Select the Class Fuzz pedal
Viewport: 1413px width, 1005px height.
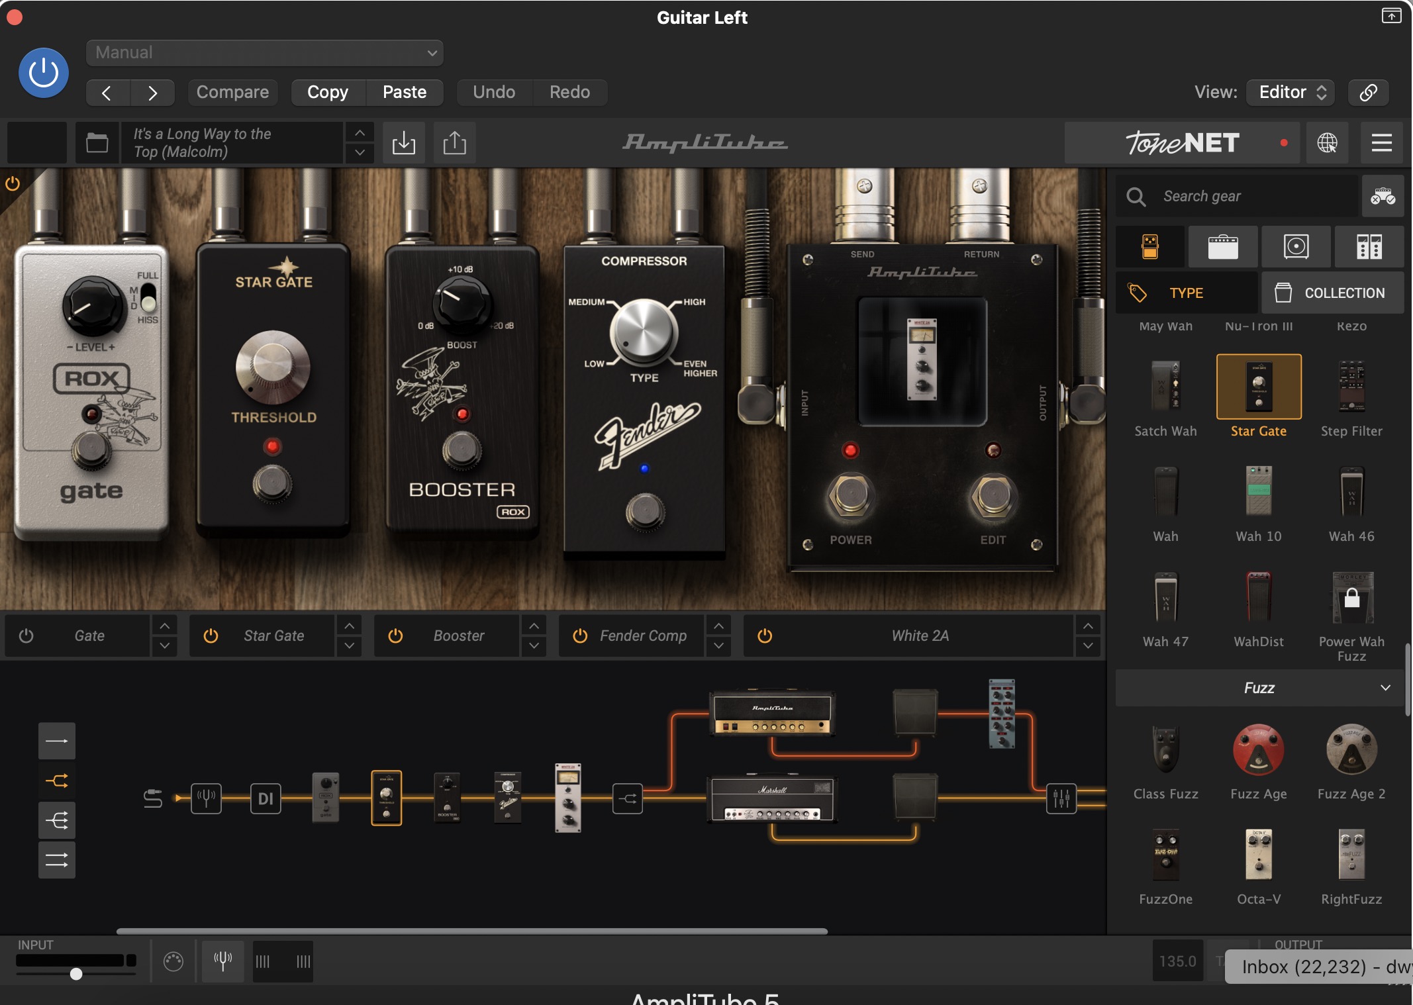tap(1165, 761)
